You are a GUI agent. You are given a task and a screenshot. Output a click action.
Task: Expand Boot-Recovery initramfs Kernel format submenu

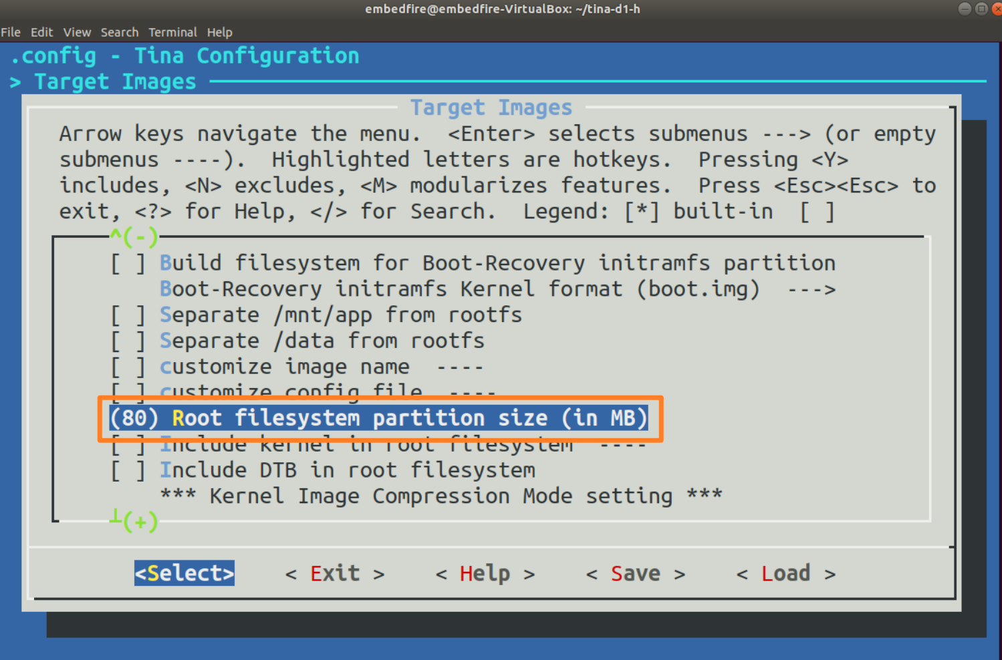click(460, 289)
